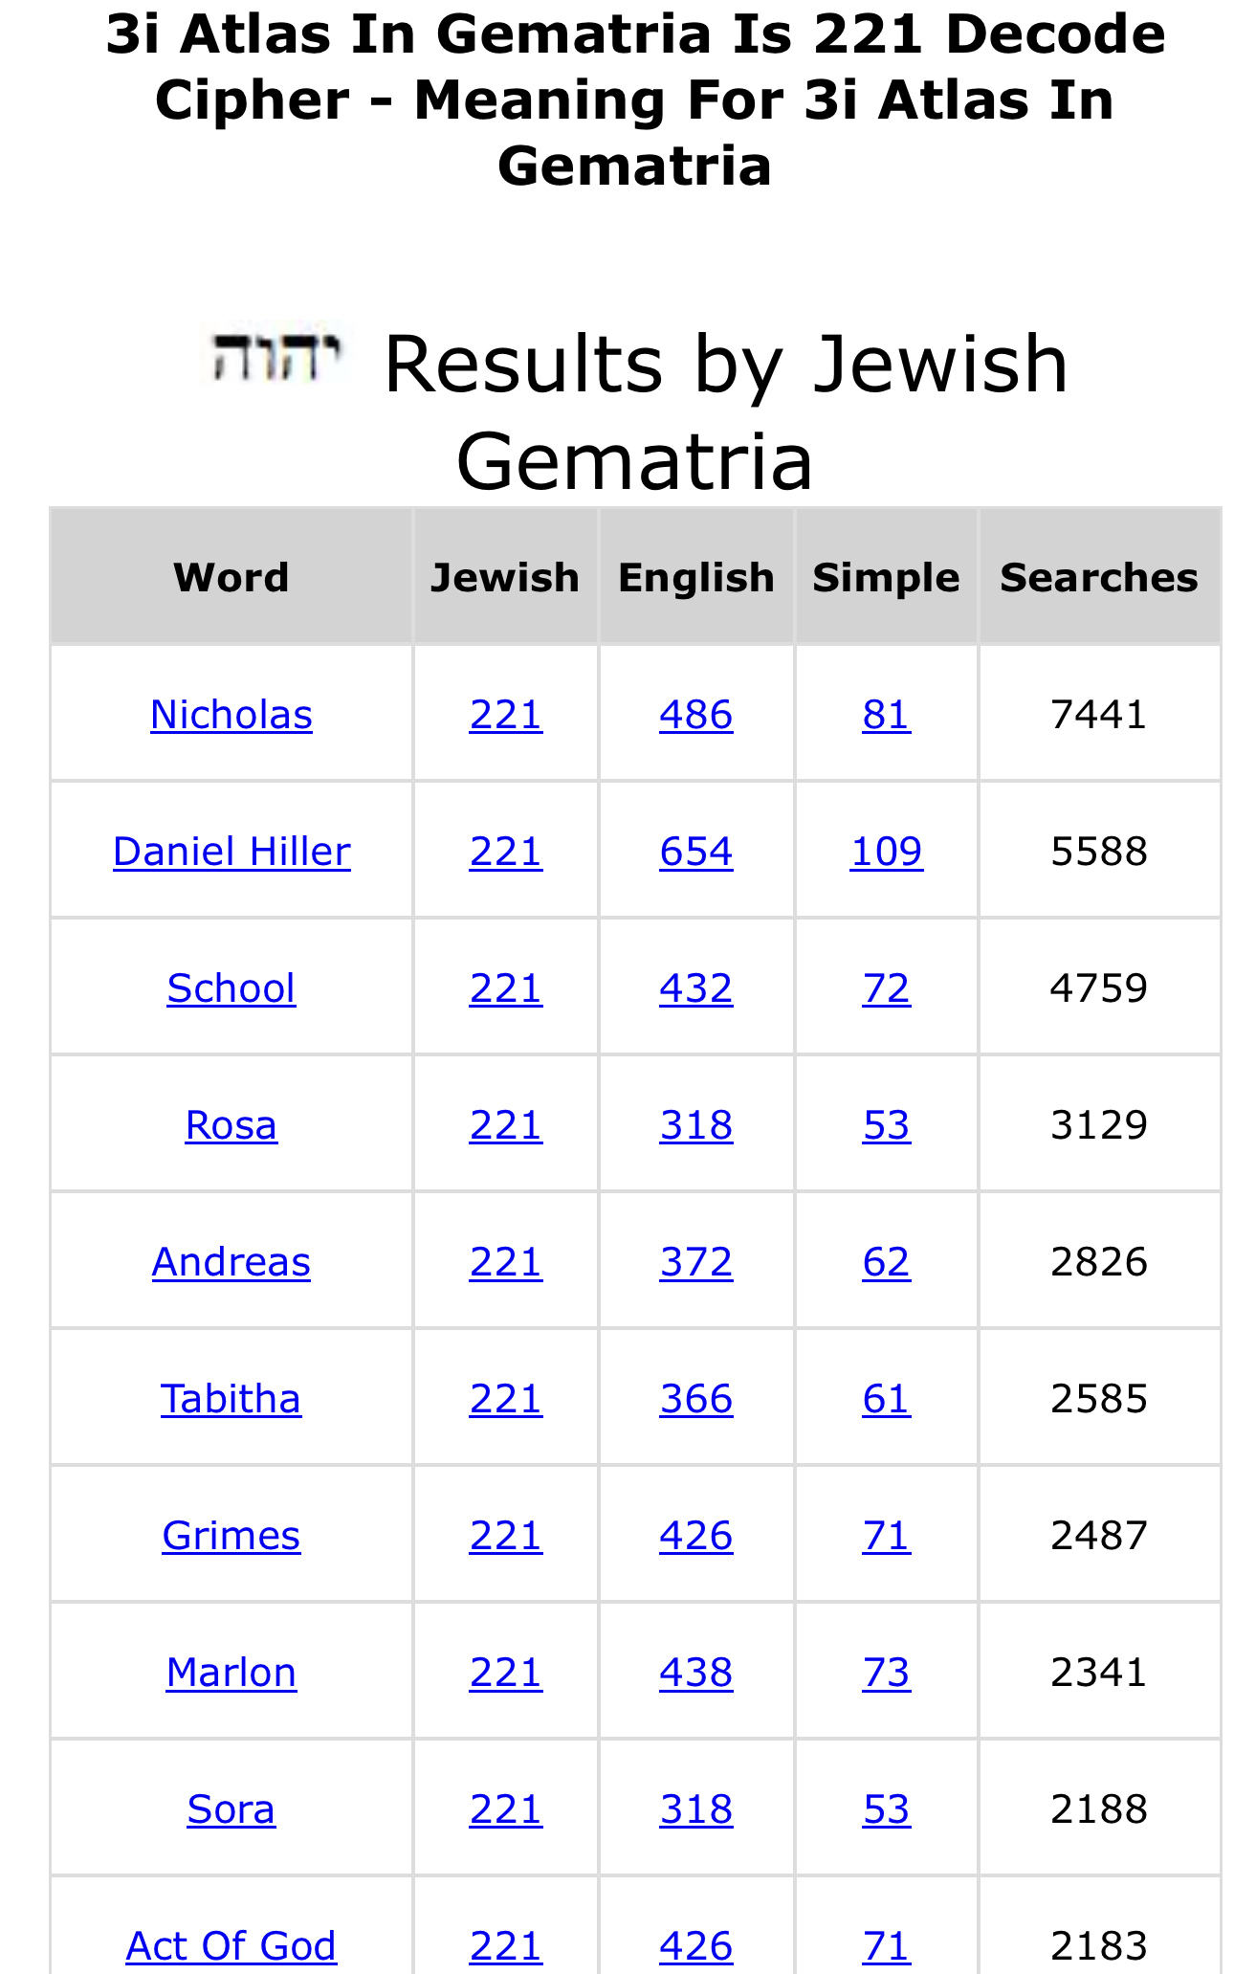Click Nicholas English value 486
This screenshot has width=1234, height=1974.
(696, 715)
